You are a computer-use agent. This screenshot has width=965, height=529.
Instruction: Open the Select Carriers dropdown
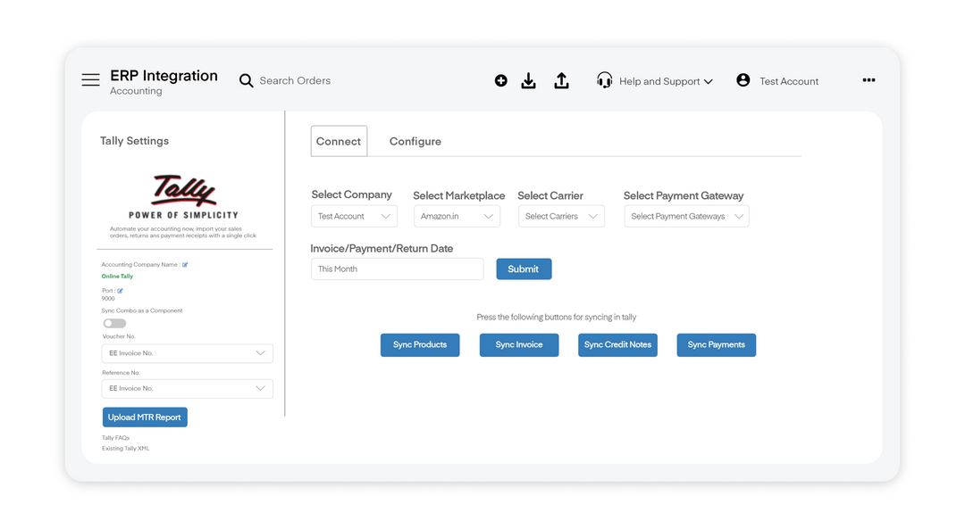(x=561, y=216)
